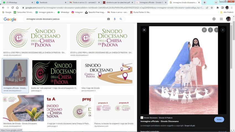The width and height of the screenshot is (235, 132).
Task: Open the Google apps grid
Action: (221, 19)
